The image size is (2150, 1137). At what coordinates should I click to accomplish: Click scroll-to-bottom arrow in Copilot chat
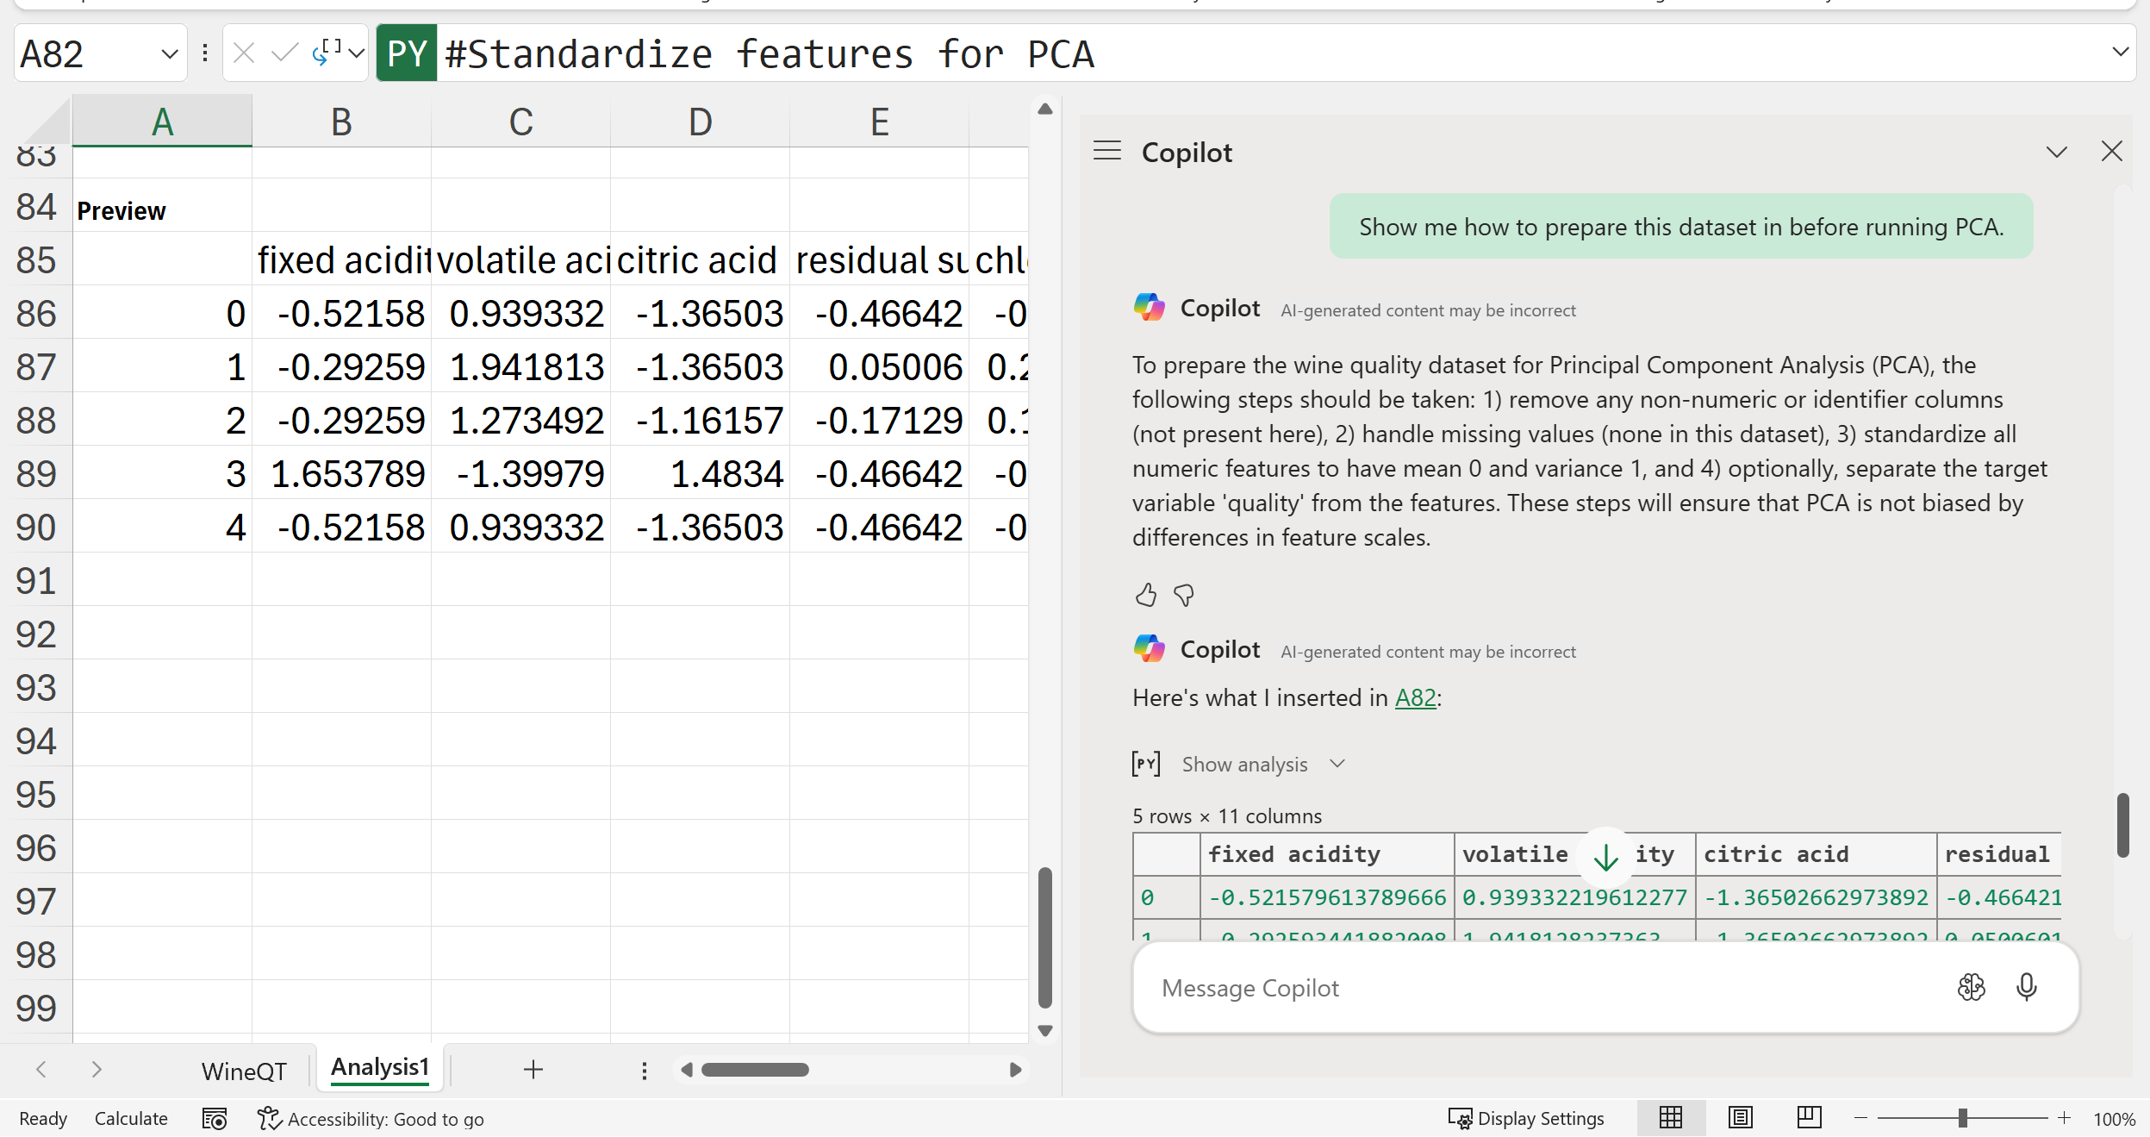point(1605,856)
